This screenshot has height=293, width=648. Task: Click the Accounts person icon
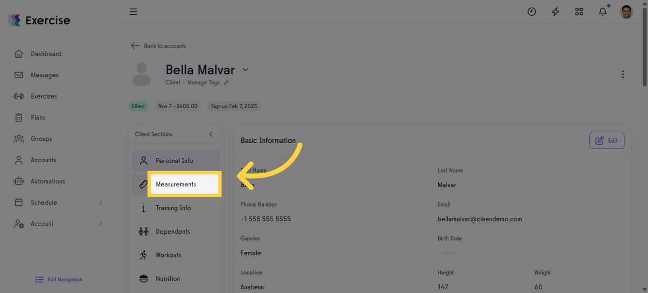19,160
